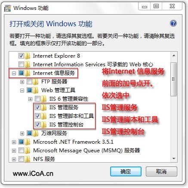Toggle the IIS 管理脚本和工具 checkbox

point(37,116)
